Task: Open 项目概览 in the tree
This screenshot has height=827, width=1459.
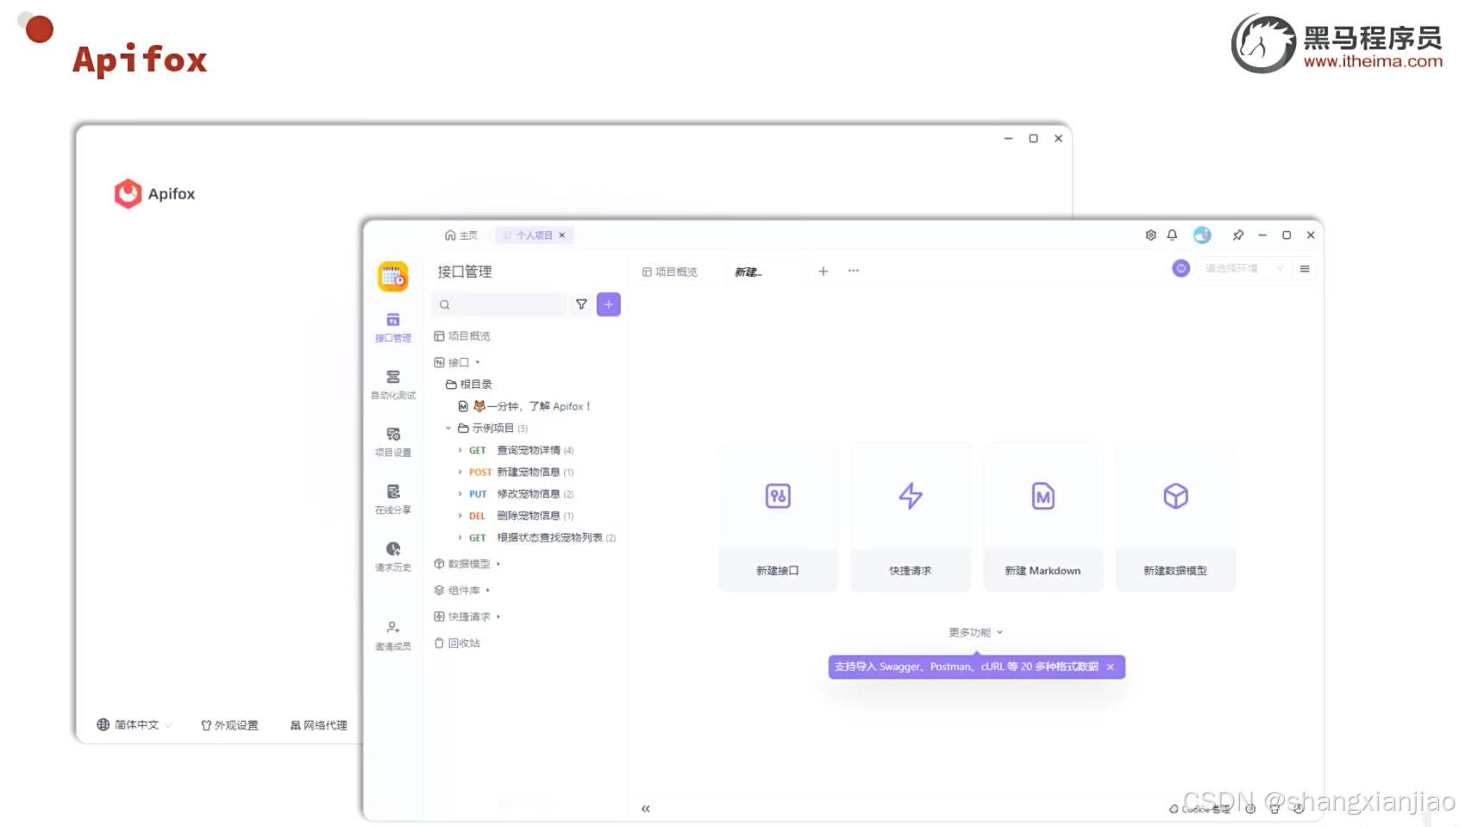Action: tap(462, 336)
